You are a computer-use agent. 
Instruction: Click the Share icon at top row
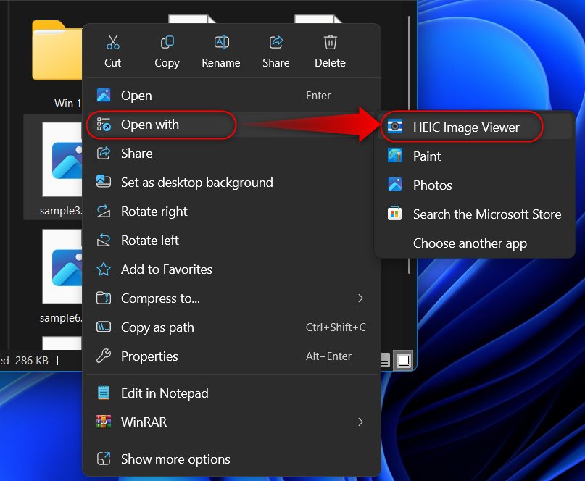click(x=275, y=42)
